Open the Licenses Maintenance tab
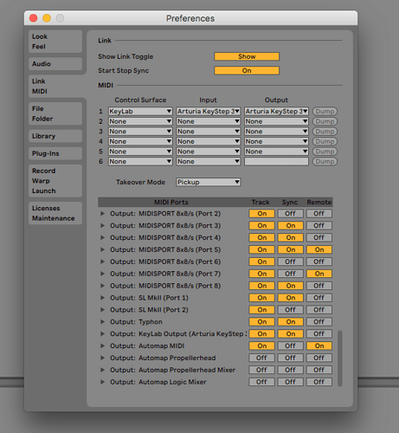 point(55,213)
